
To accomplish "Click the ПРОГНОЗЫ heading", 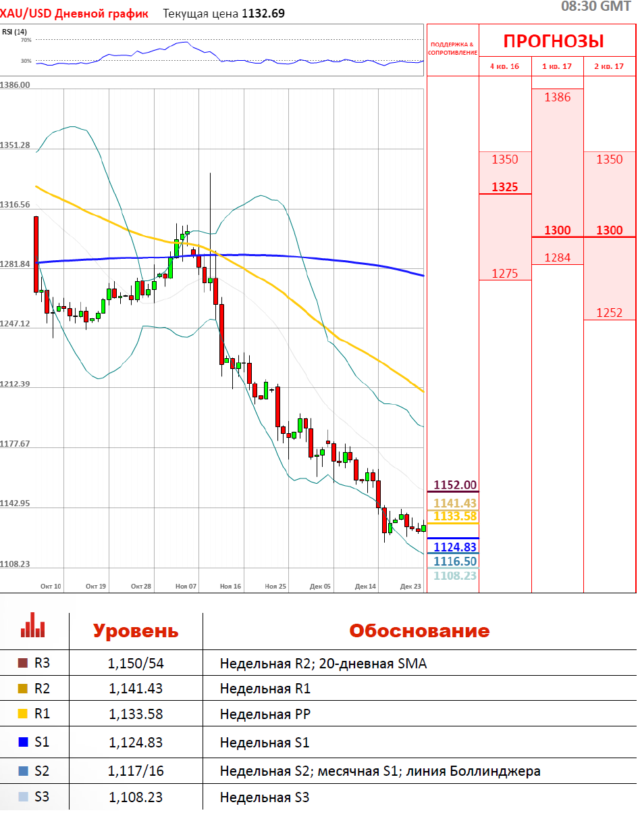I will click(554, 41).
